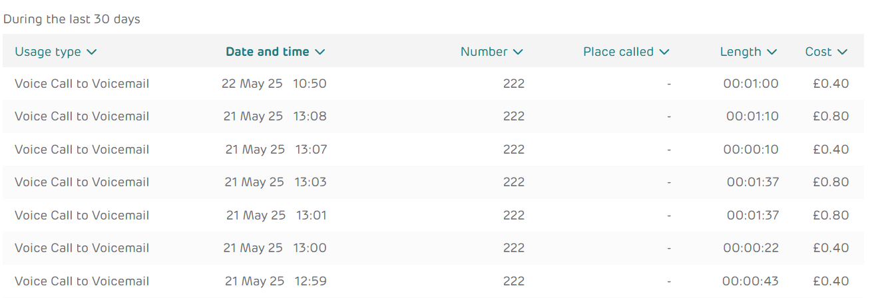Click chevron next to Date and time
Image resolution: width=870 pixels, height=298 pixels.
point(320,52)
